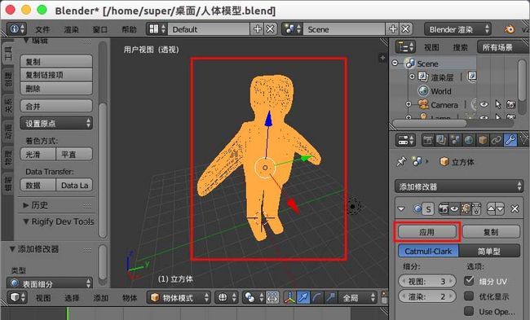Image resolution: width=530 pixels, height=320 pixels.
Task: Open the 文件 menu
Action: [x=42, y=29]
